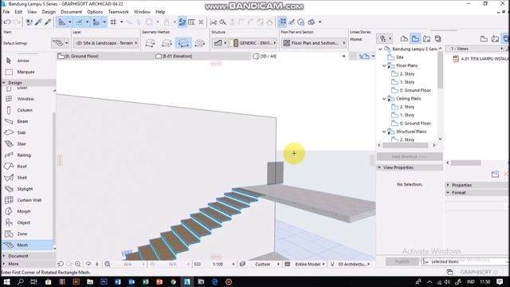
Task: Click the Trim scissors icon
Action: (214, 22)
